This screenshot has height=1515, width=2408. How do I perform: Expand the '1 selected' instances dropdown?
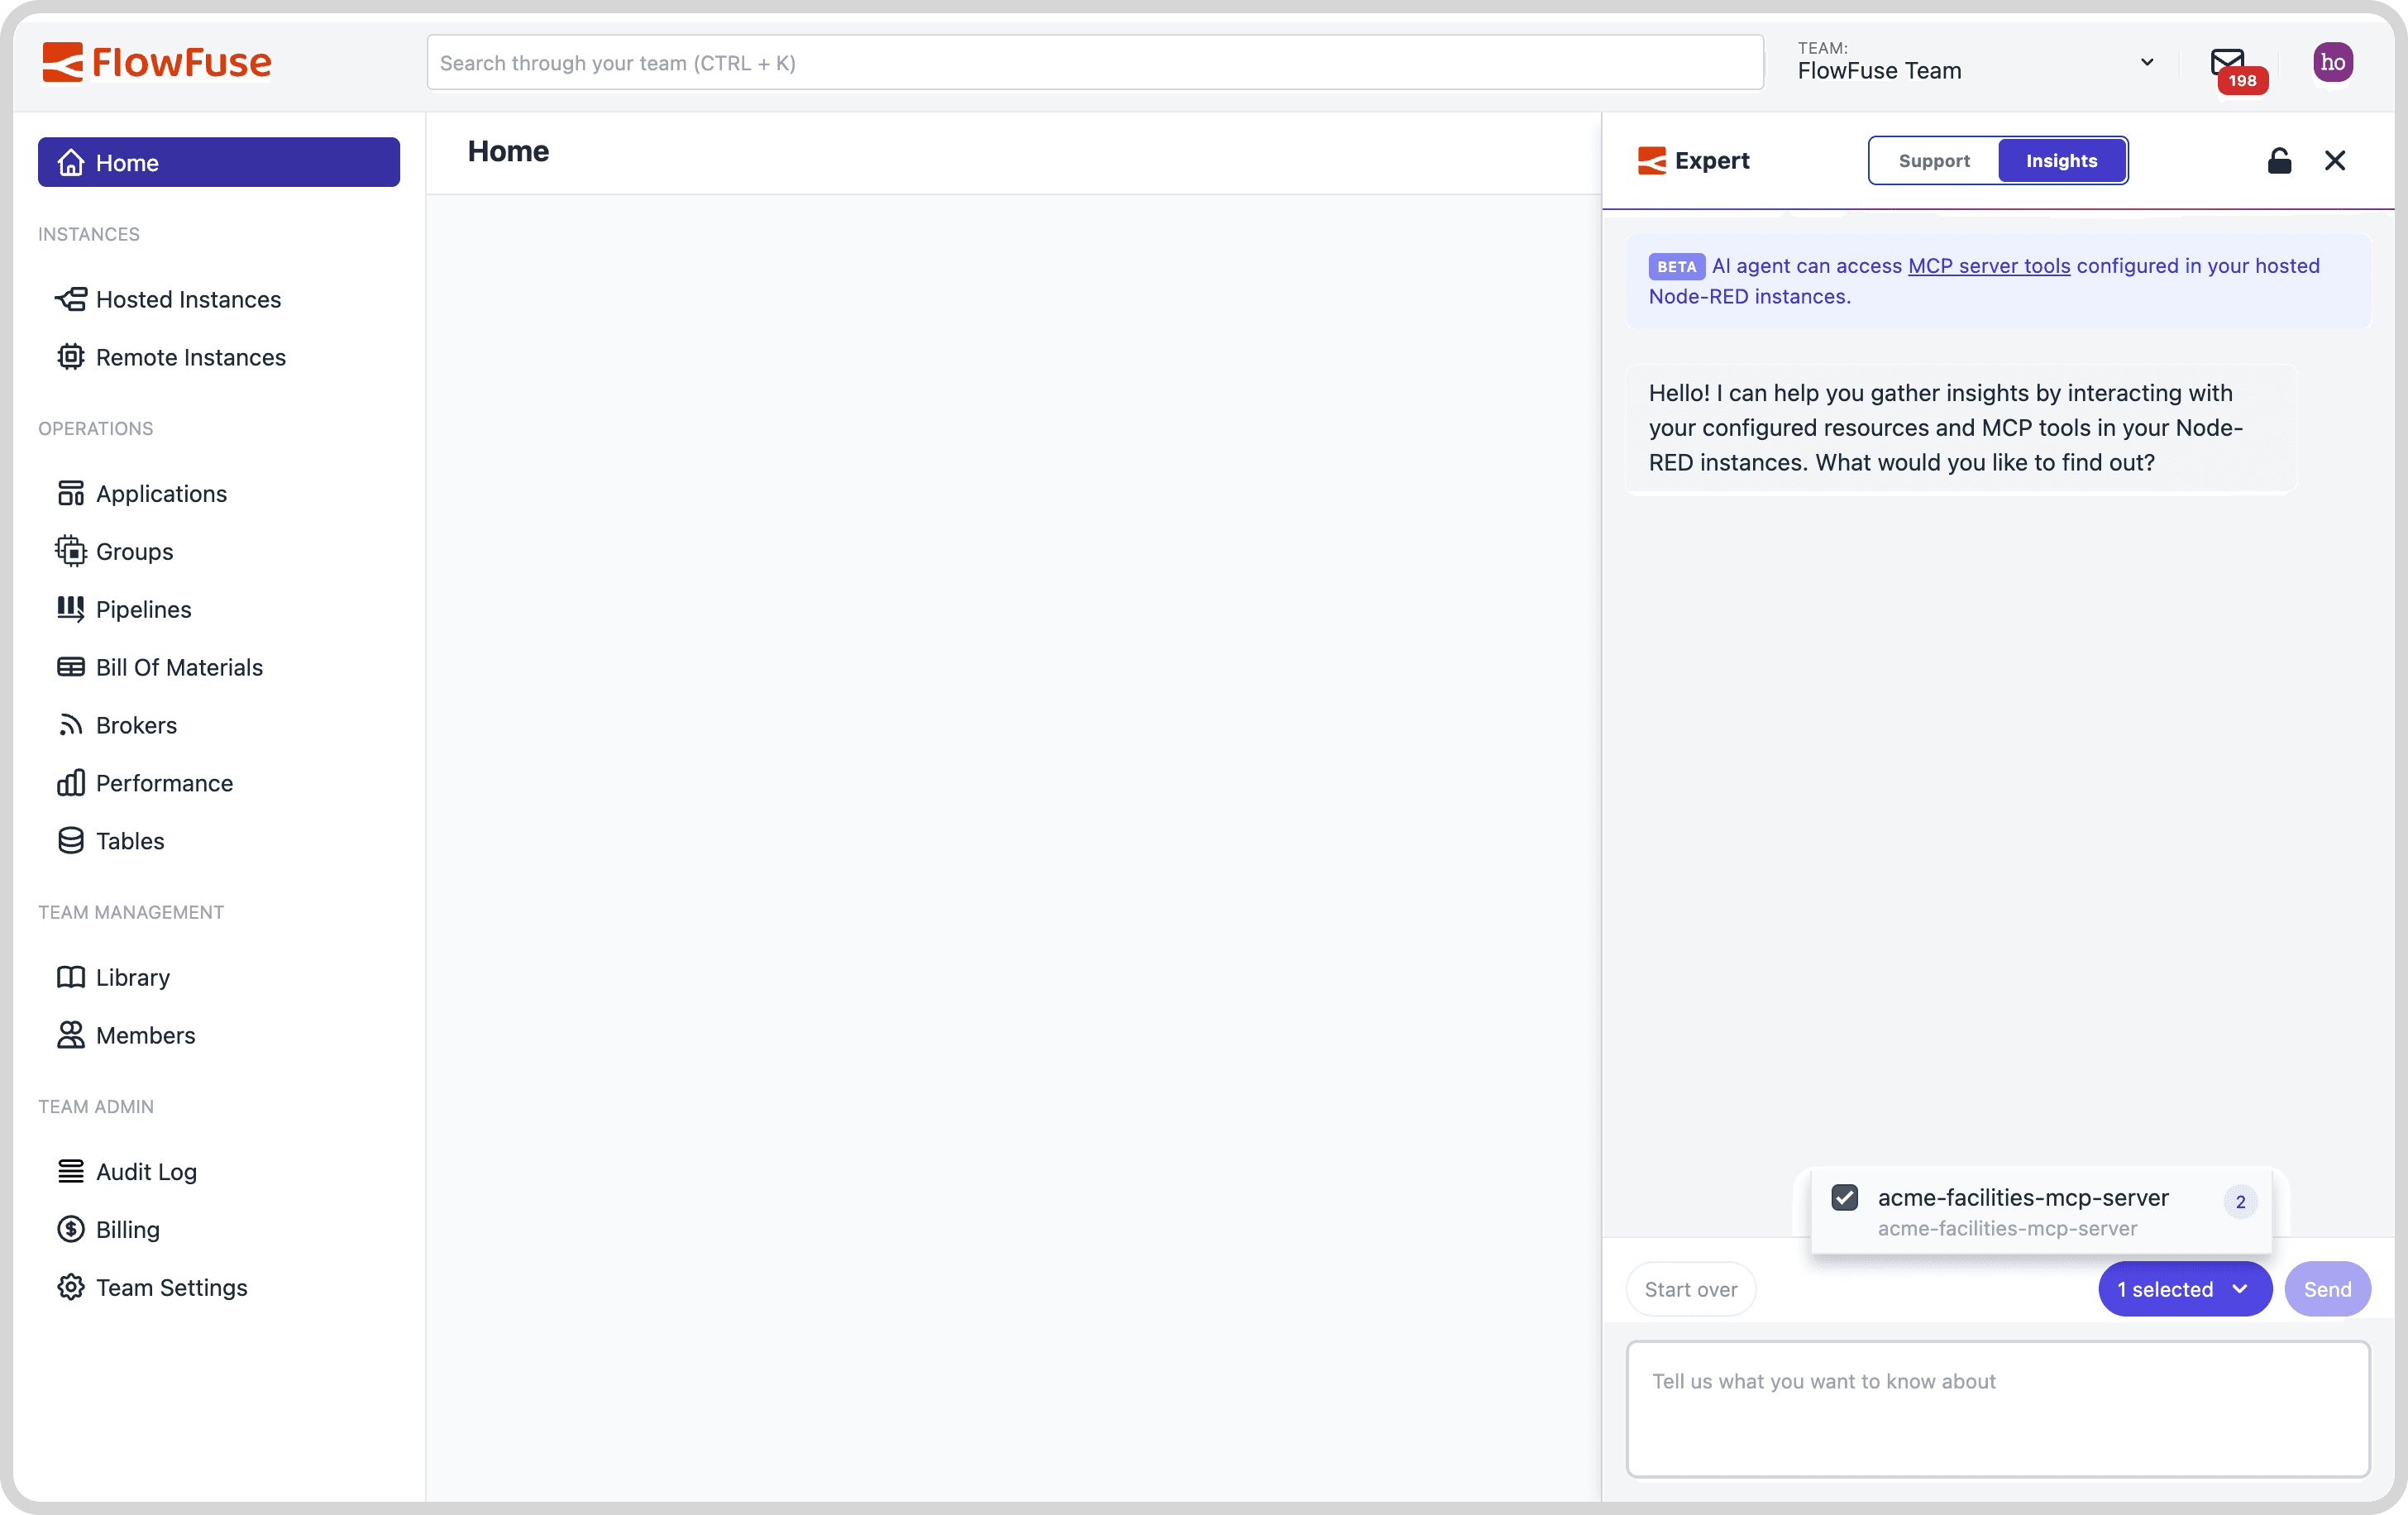(2185, 1289)
